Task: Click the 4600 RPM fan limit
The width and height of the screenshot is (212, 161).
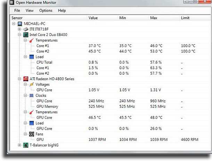Action: pyautogui.click(x=190, y=140)
